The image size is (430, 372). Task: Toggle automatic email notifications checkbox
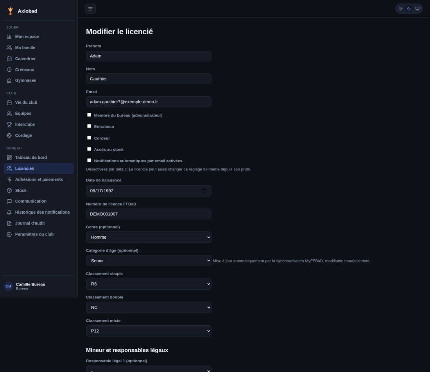click(89, 160)
